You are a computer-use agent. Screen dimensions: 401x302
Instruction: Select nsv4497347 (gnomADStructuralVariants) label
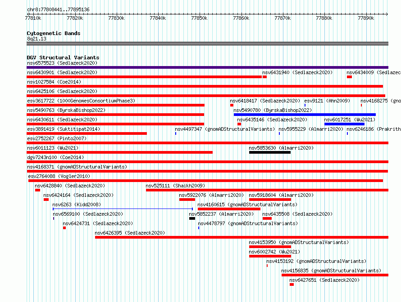pyautogui.click(x=225, y=129)
